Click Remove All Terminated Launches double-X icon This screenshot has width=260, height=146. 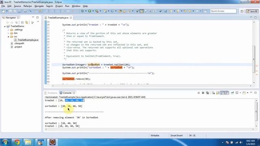(x=207, y=93)
